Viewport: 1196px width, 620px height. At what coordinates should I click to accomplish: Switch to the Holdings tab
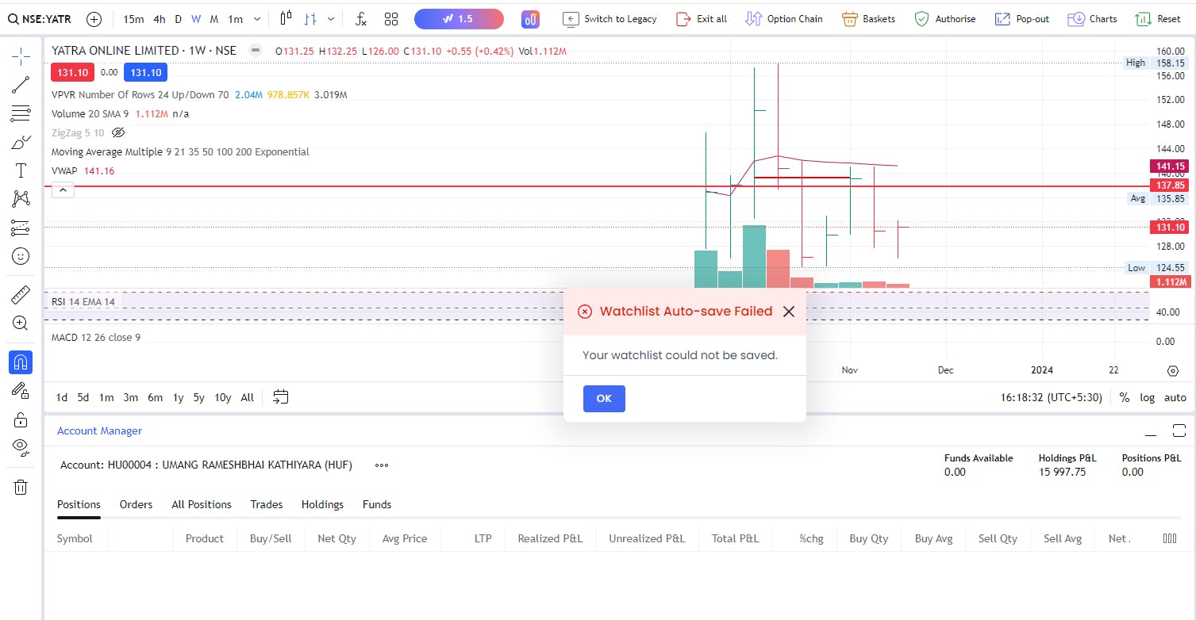coord(322,504)
